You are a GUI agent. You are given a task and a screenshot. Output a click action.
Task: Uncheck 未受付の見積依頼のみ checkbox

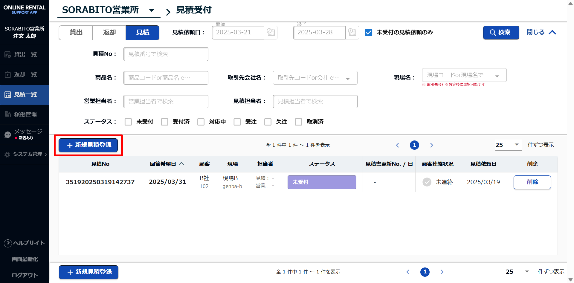369,33
